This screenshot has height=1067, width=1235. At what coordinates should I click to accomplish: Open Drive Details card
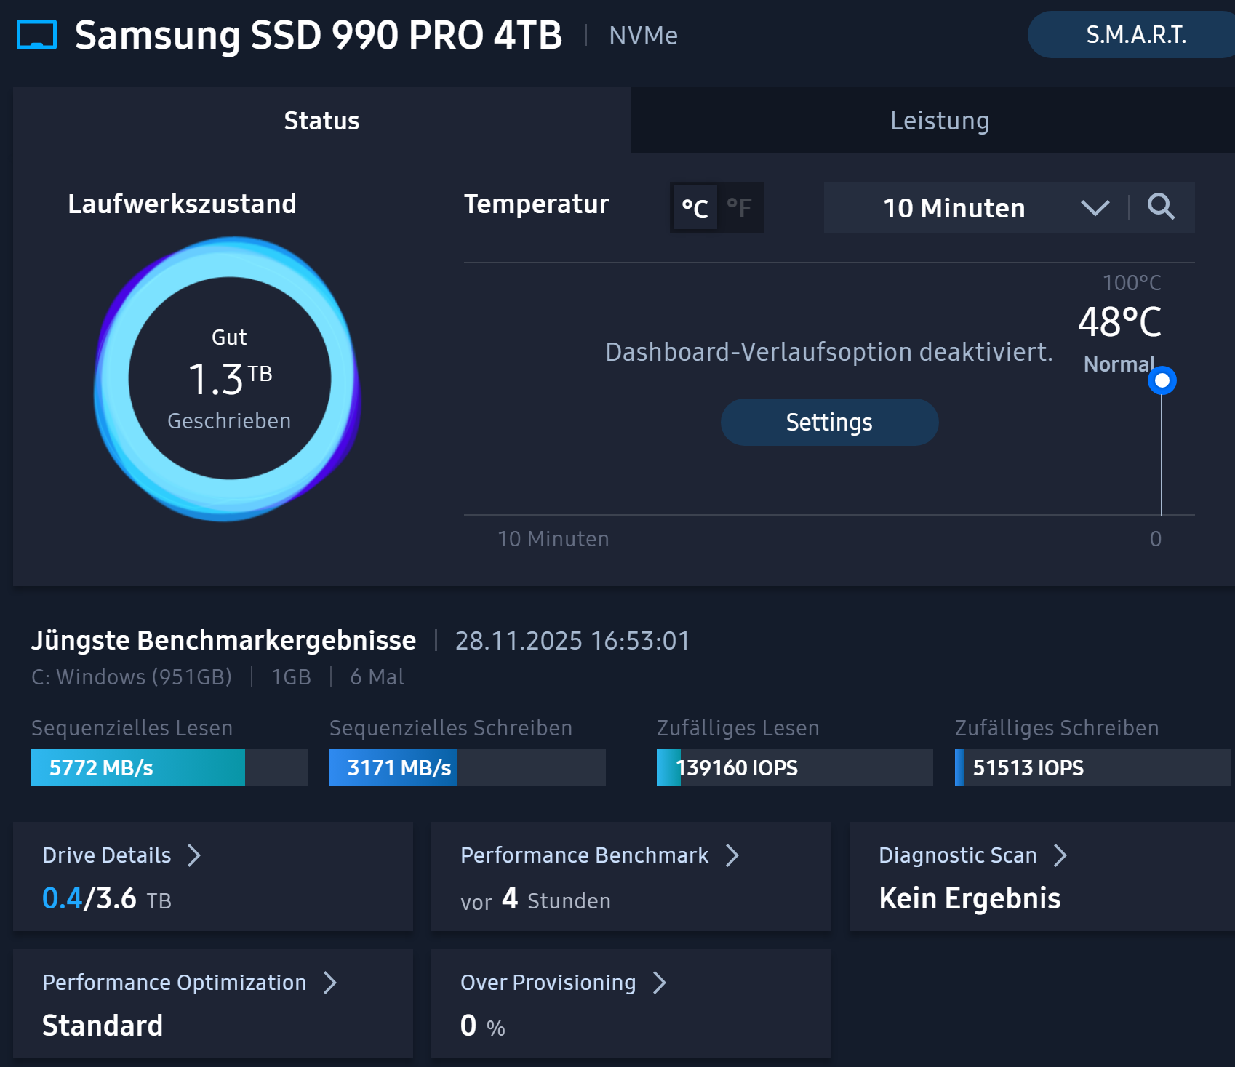[213, 876]
